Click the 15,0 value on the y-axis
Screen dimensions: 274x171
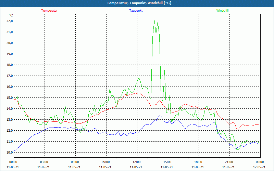[x=10, y=98]
